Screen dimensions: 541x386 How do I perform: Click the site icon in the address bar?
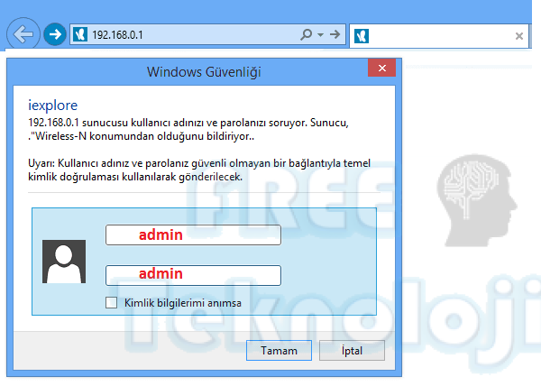tap(79, 34)
